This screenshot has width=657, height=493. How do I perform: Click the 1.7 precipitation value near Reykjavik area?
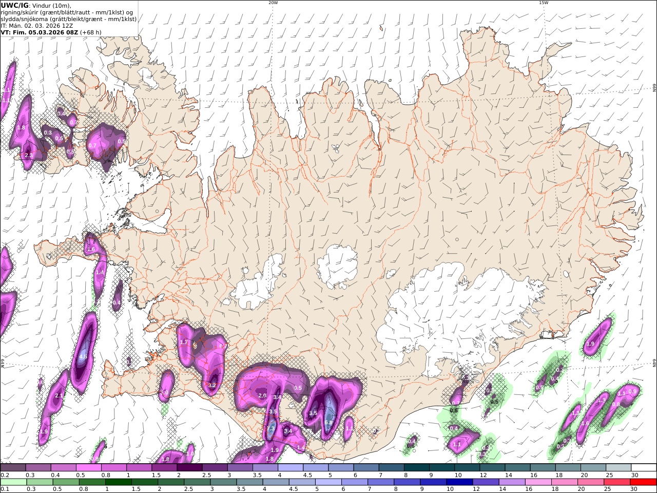click(x=184, y=342)
